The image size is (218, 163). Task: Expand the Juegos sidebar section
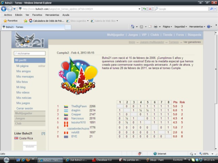[30, 118]
